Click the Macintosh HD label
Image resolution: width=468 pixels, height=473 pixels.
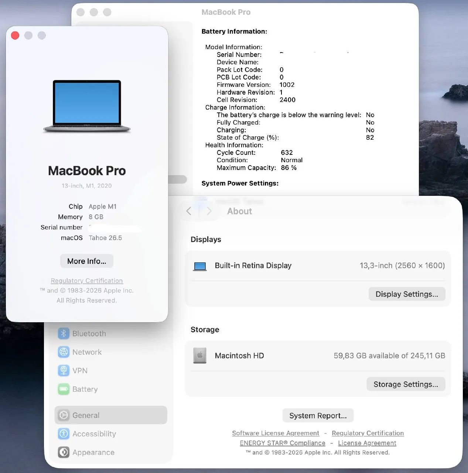[x=239, y=356]
